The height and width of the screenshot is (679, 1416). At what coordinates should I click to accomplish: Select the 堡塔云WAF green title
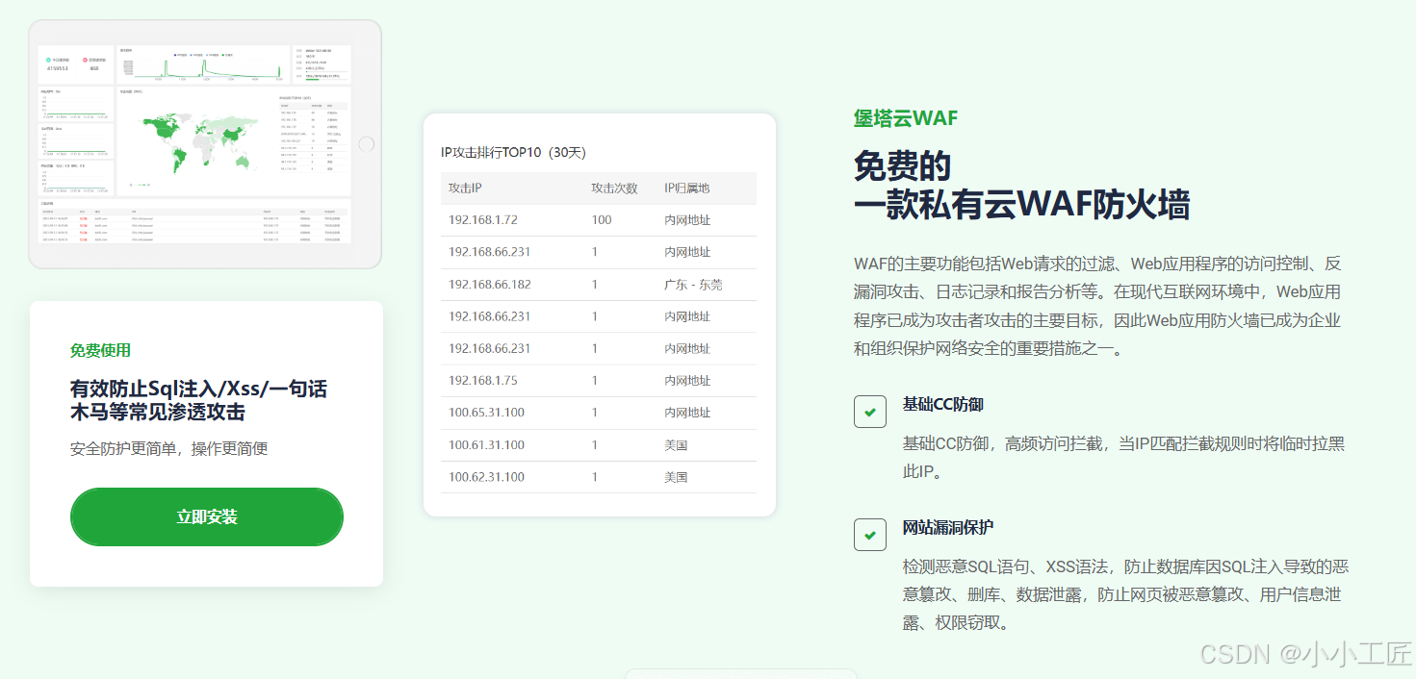(906, 118)
